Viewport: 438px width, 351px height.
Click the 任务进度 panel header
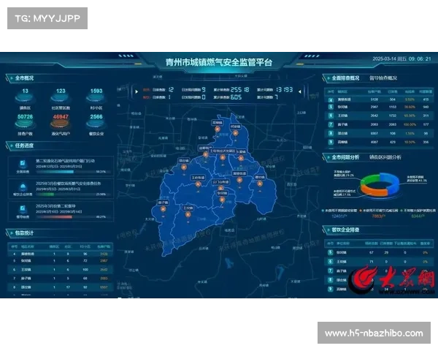pyautogui.click(x=24, y=146)
